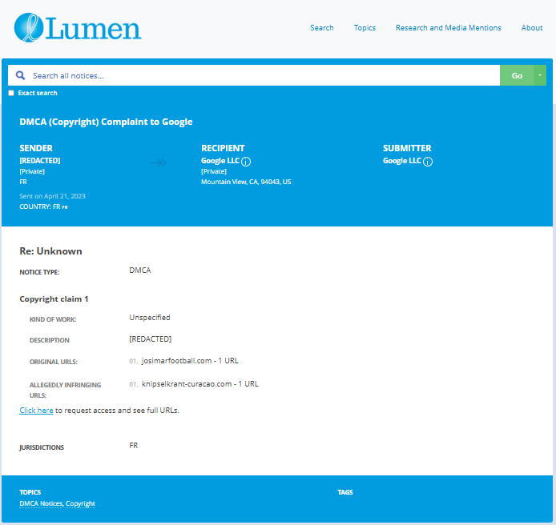Open the Copyright topic link
This screenshot has width=556, height=525.
pyautogui.click(x=80, y=503)
